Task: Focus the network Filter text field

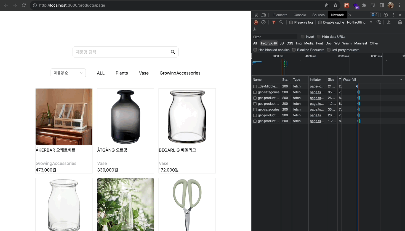Action: coord(275,37)
